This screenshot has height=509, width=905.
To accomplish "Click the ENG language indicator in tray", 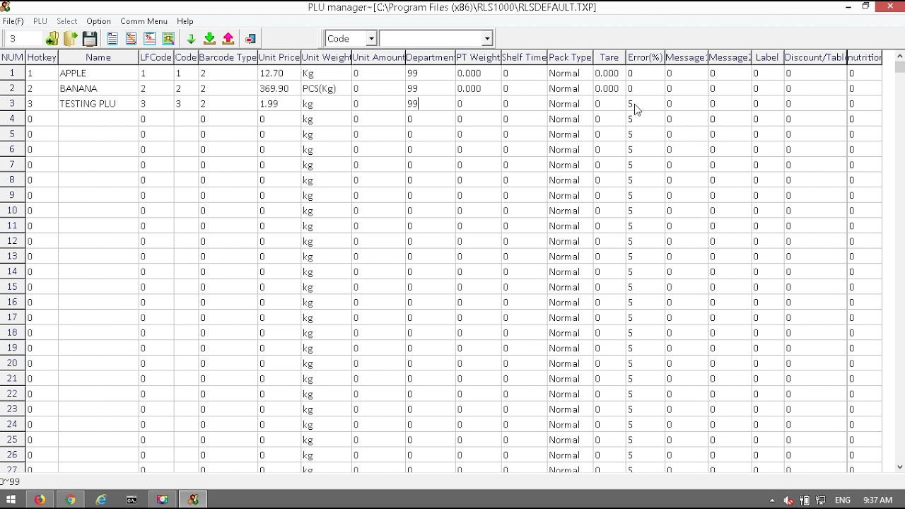I will [x=842, y=501].
